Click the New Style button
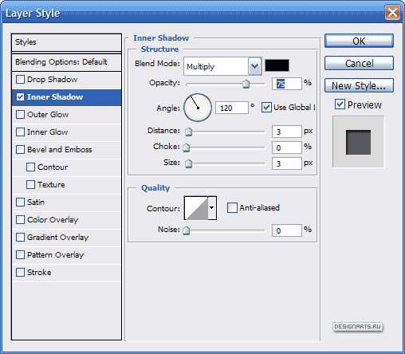The height and width of the screenshot is (354, 405). coord(359,85)
